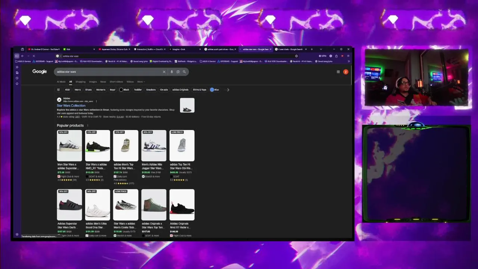Start voice search with the microphone icon
The image size is (478, 269).
172,72
